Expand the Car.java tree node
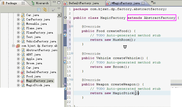This screenshot has width=182, height=107. pyautogui.click(x=18, y=15)
